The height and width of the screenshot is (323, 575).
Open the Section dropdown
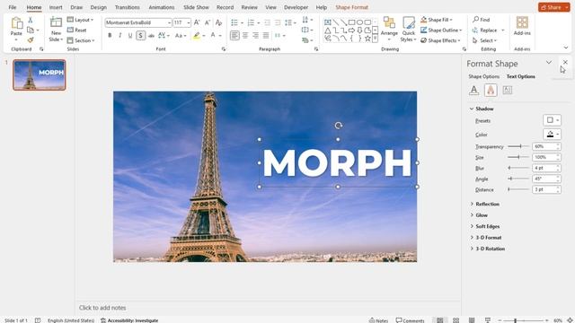(x=81, y=40)
